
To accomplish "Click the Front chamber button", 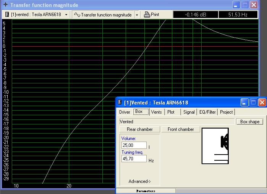I will (181, 129).
